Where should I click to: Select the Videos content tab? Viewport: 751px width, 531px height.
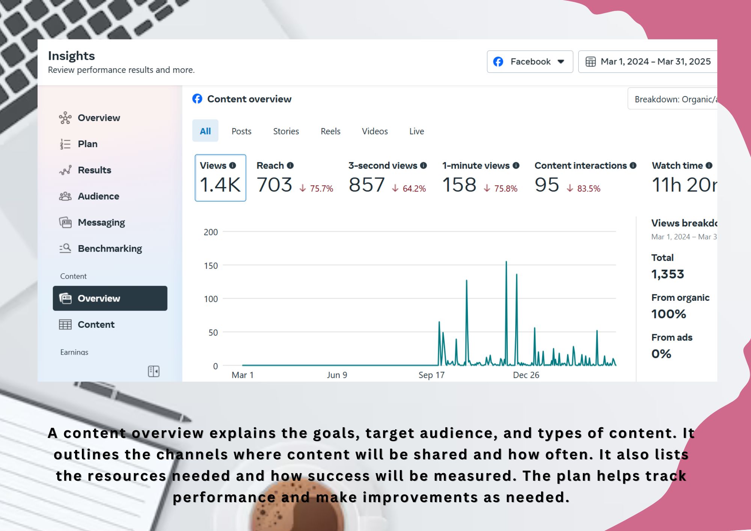point(375,131)
